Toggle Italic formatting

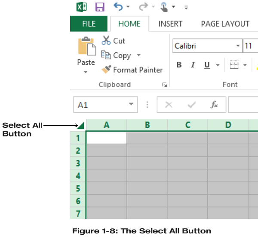[x=193, y=65]
